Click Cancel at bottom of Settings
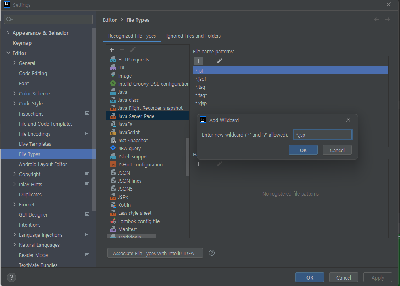The image size is (400, 286). (343, 278)
